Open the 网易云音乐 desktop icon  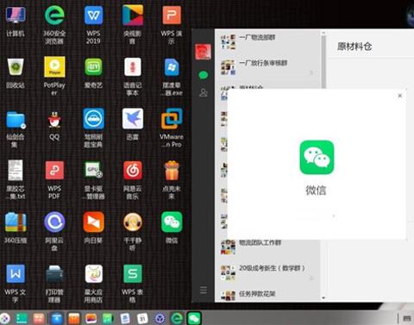[x=133, y=179]
